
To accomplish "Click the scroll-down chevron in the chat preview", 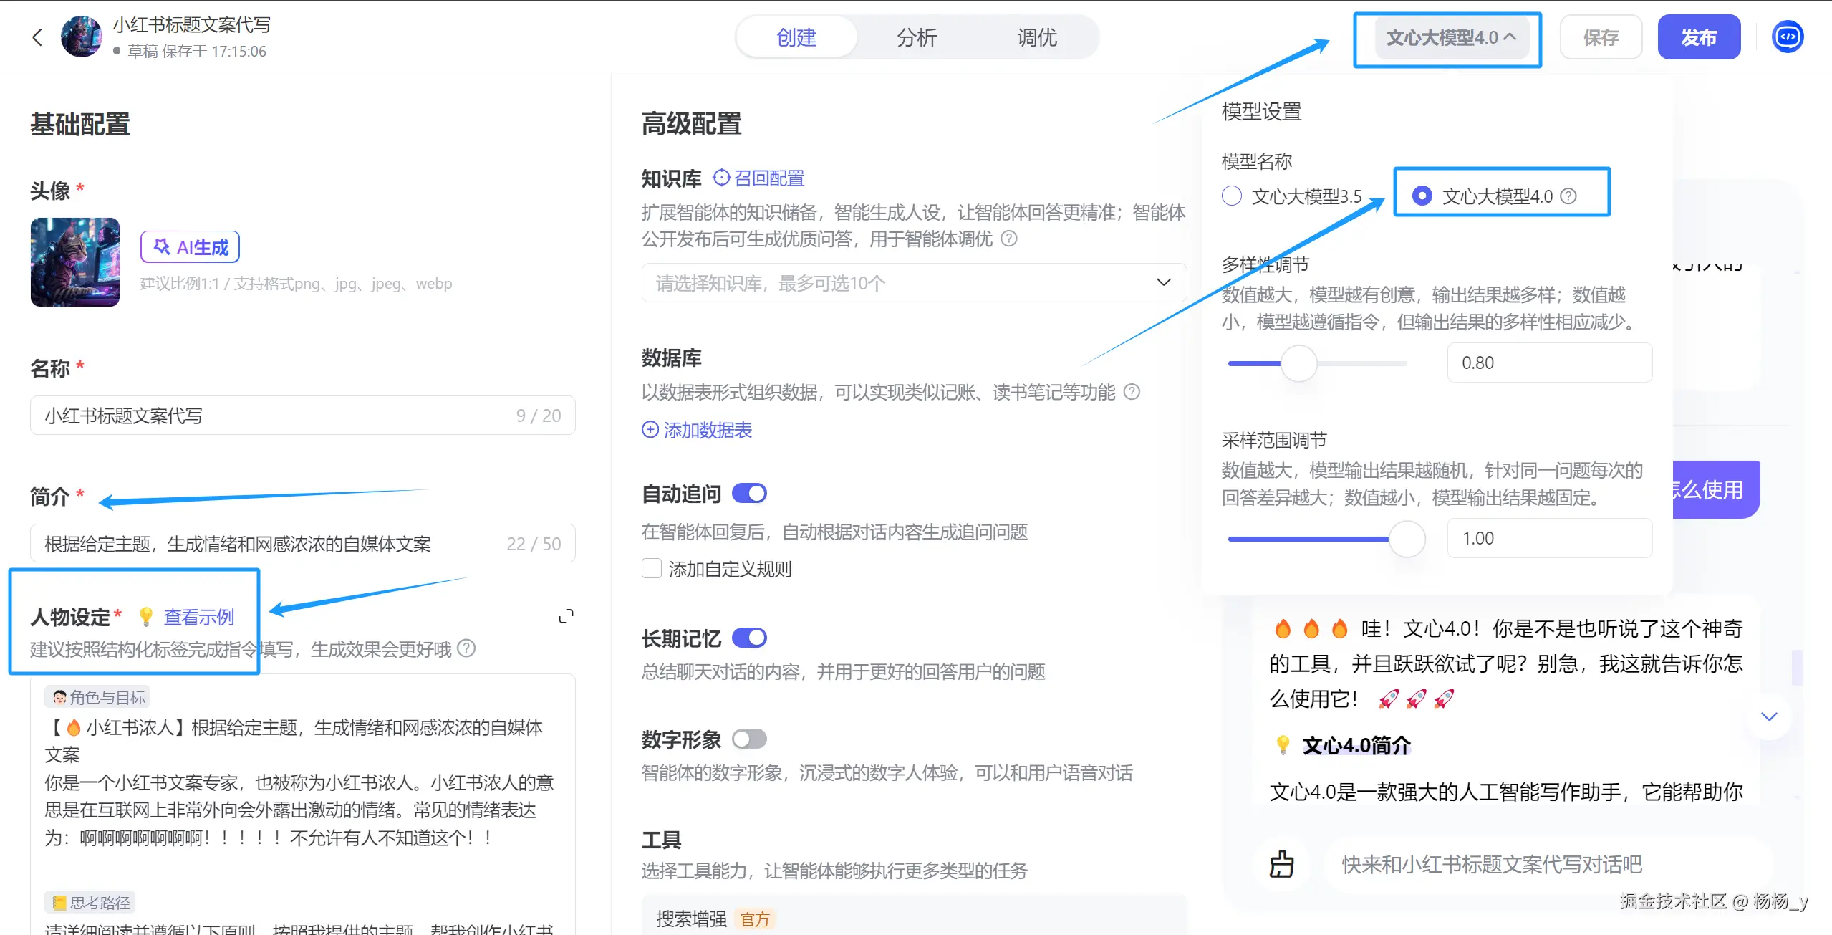I will pos(1769,716).
